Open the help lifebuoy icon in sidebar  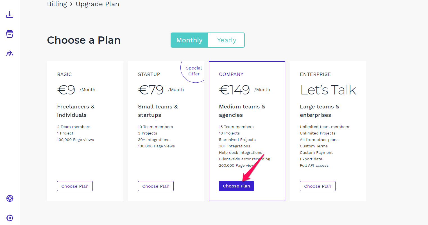pos(10,198)
